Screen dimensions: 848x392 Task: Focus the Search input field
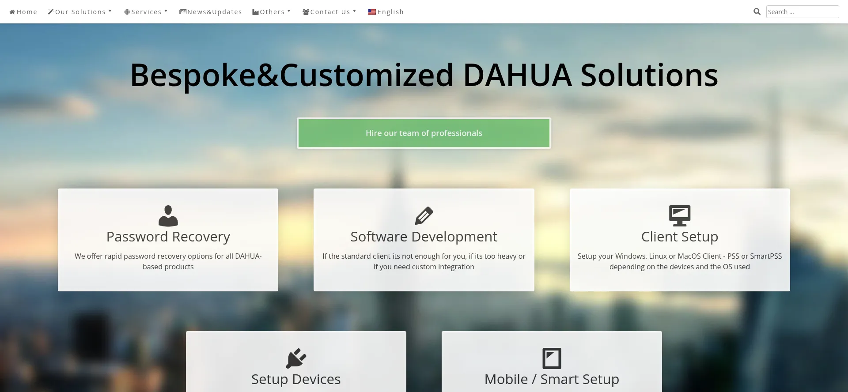[803, 12]
